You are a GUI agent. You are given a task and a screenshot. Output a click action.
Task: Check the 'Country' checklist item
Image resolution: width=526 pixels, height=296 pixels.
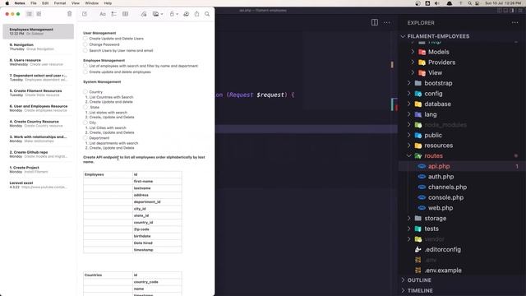(85, 91)
